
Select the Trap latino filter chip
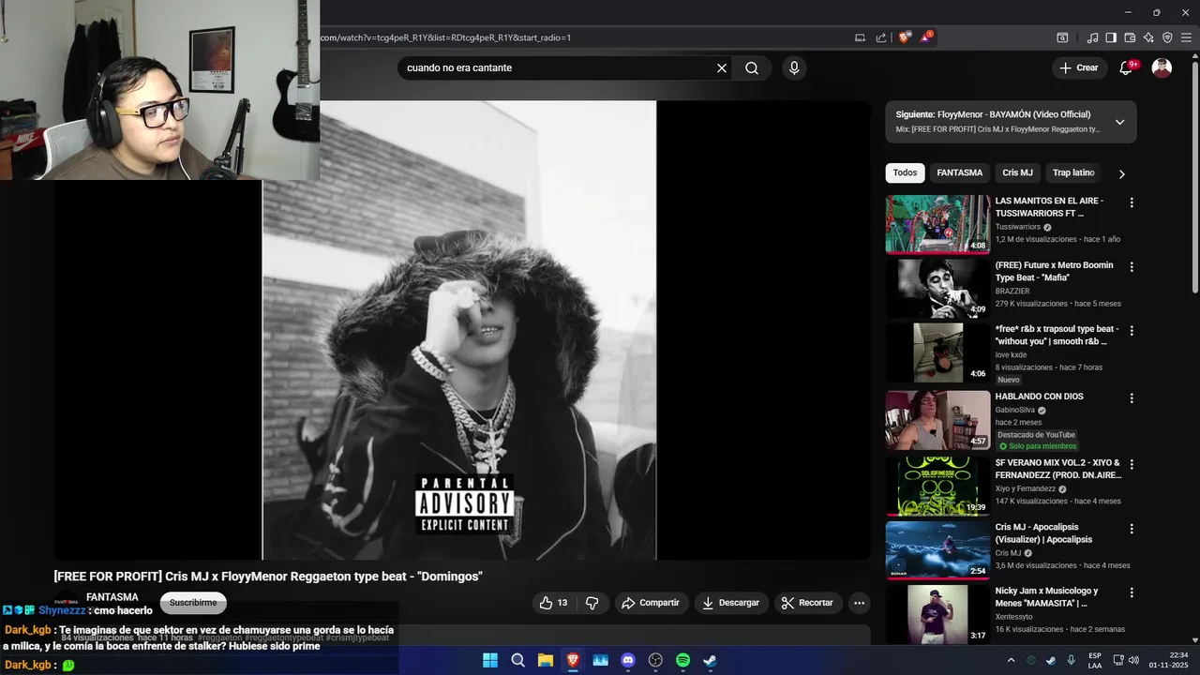[1073, 172]
